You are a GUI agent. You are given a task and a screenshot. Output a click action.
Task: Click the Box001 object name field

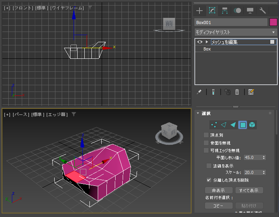point(231,22)
